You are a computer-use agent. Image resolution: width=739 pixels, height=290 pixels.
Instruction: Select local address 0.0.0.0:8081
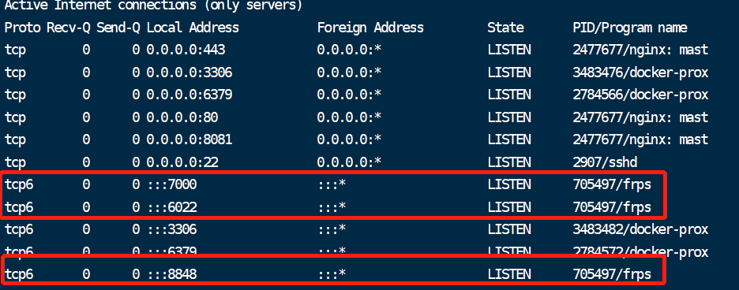pyautogui.click(x=189, y=139)
